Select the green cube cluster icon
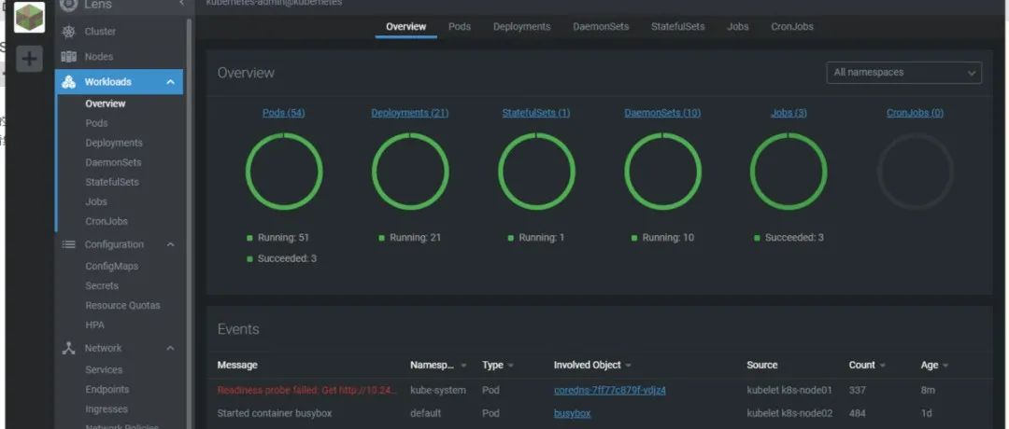Screen dimensions: 1009x429 point(29,18)
